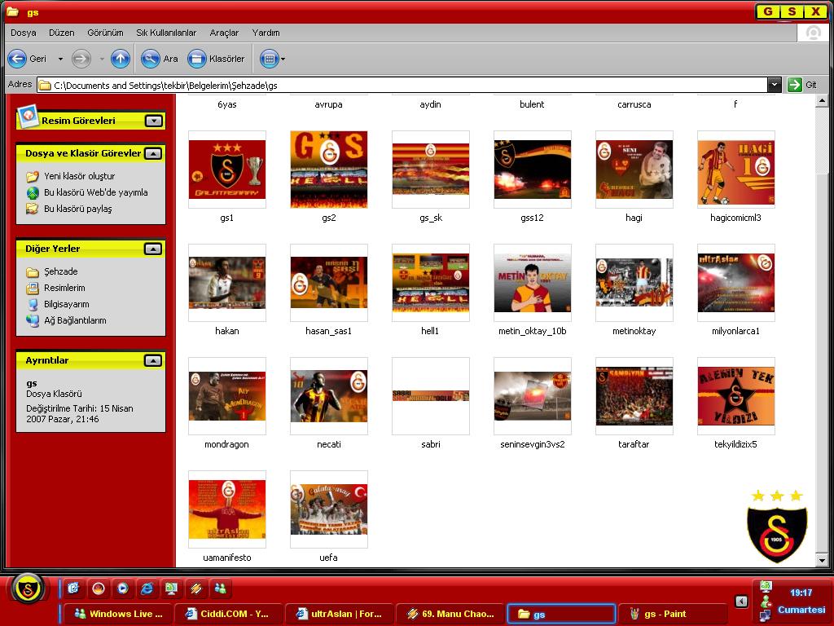The width and height of the screenshot is (834, 626).
Task: Click Bu klasörü paylaş link
Action: pyautogui.click(x=77, y=209)
